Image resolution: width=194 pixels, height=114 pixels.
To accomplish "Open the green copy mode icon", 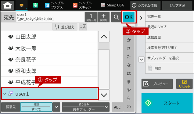I will 35,5.
